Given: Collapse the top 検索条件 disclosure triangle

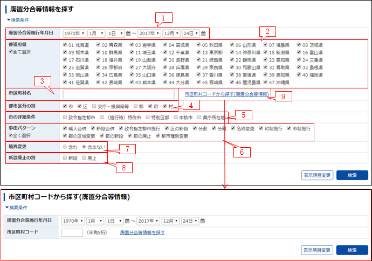Looking at the screenshot, I should coord(8,20).
